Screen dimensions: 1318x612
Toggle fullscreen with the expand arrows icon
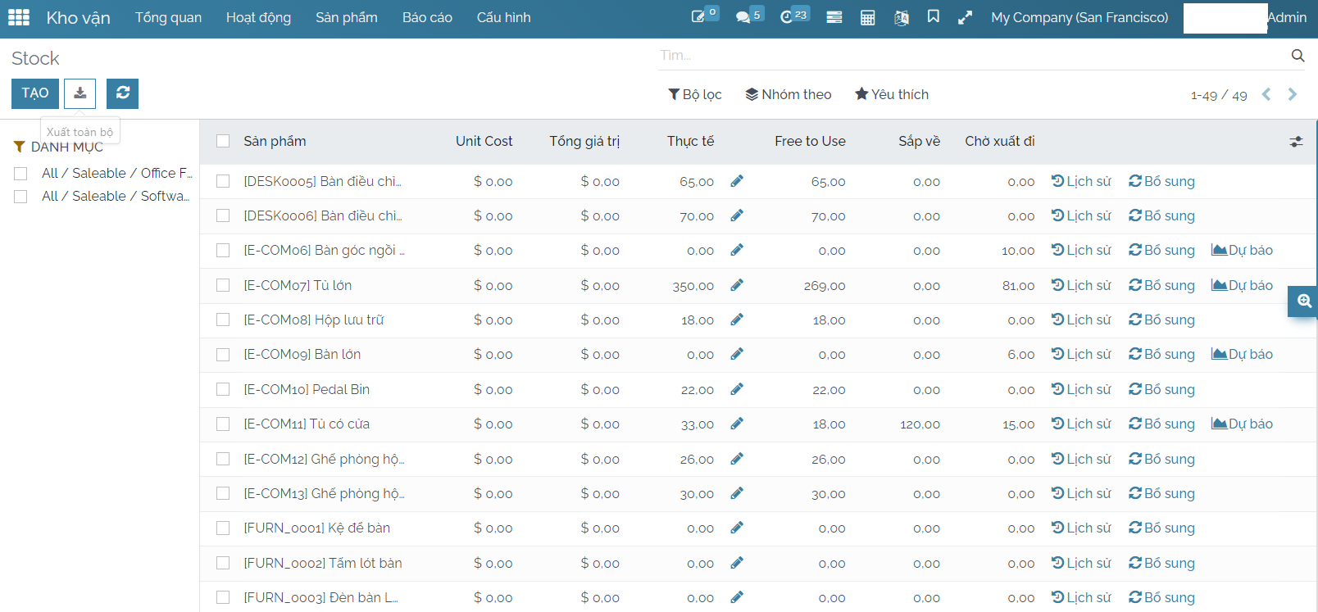(x=965, y=17)
